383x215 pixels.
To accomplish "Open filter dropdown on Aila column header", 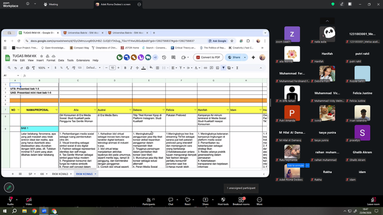I will pyautogui.click(x=95, y=110).
